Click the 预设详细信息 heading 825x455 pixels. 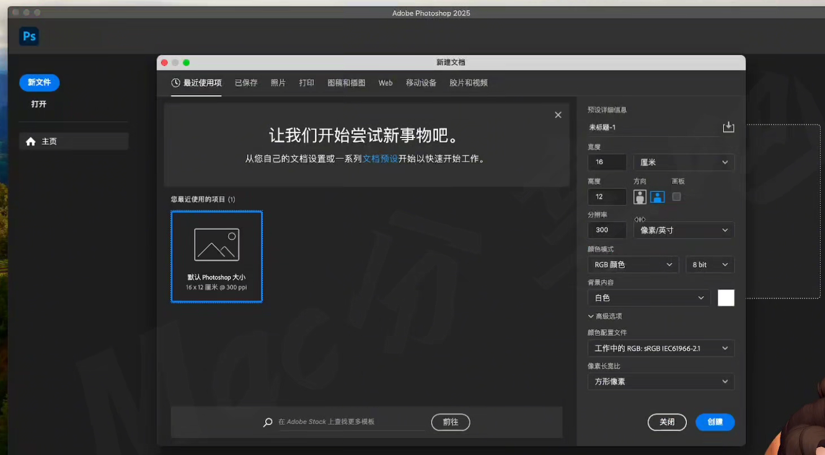[607, 110]
